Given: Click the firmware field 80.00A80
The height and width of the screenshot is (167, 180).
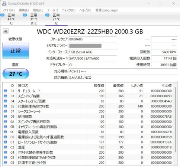Looking at the screenshot, I should [x=93, y=39].
